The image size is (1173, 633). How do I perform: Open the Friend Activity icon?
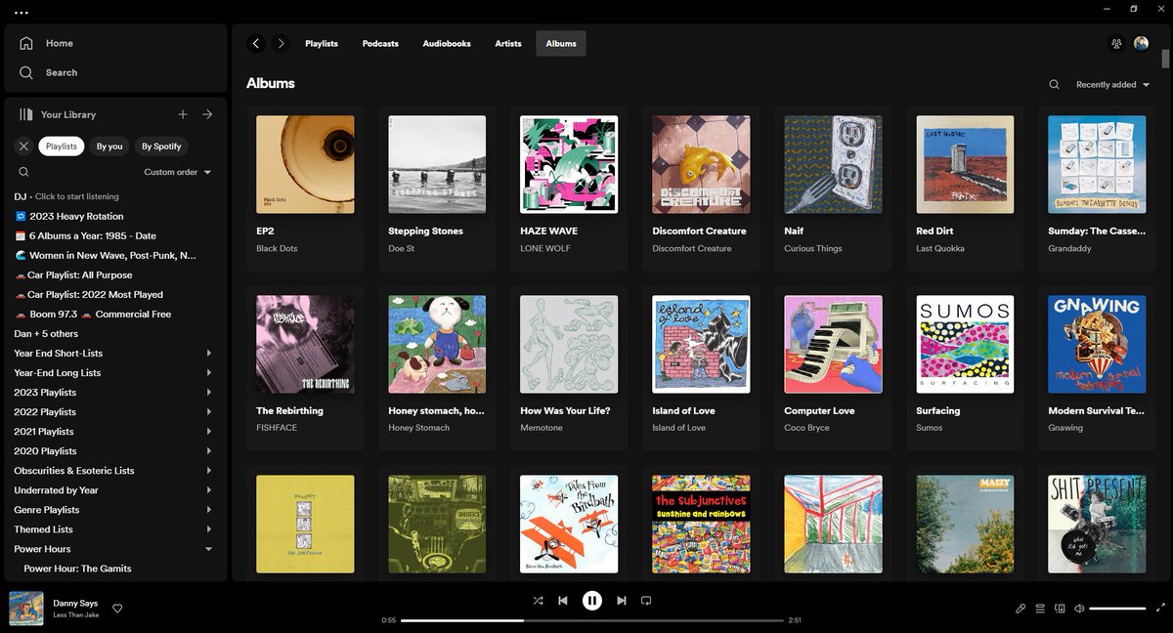click(x=1116, y=43)
